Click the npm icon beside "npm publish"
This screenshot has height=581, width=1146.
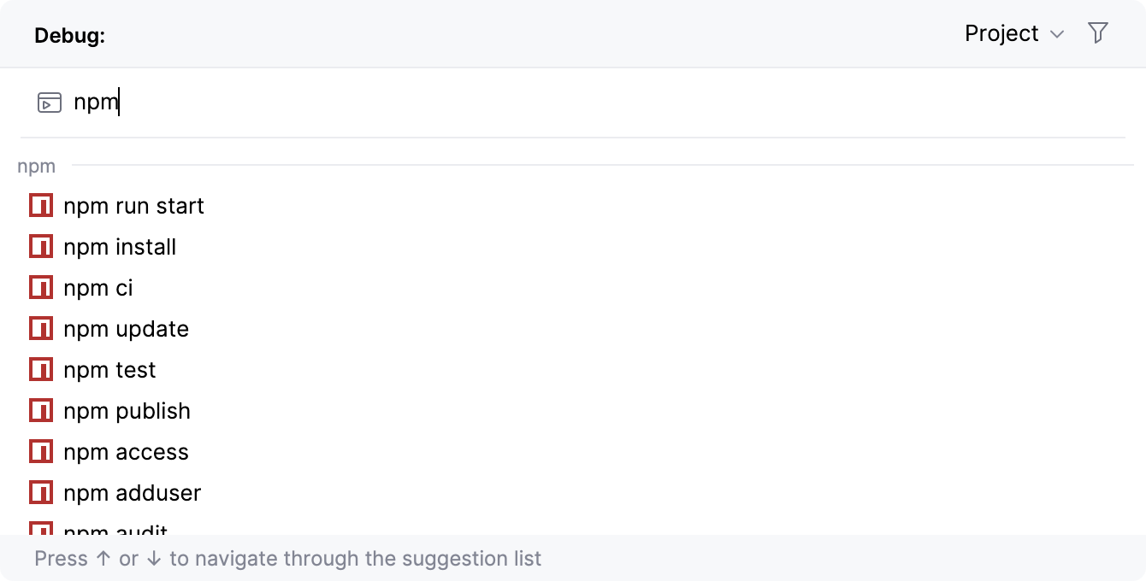point(40,410)
